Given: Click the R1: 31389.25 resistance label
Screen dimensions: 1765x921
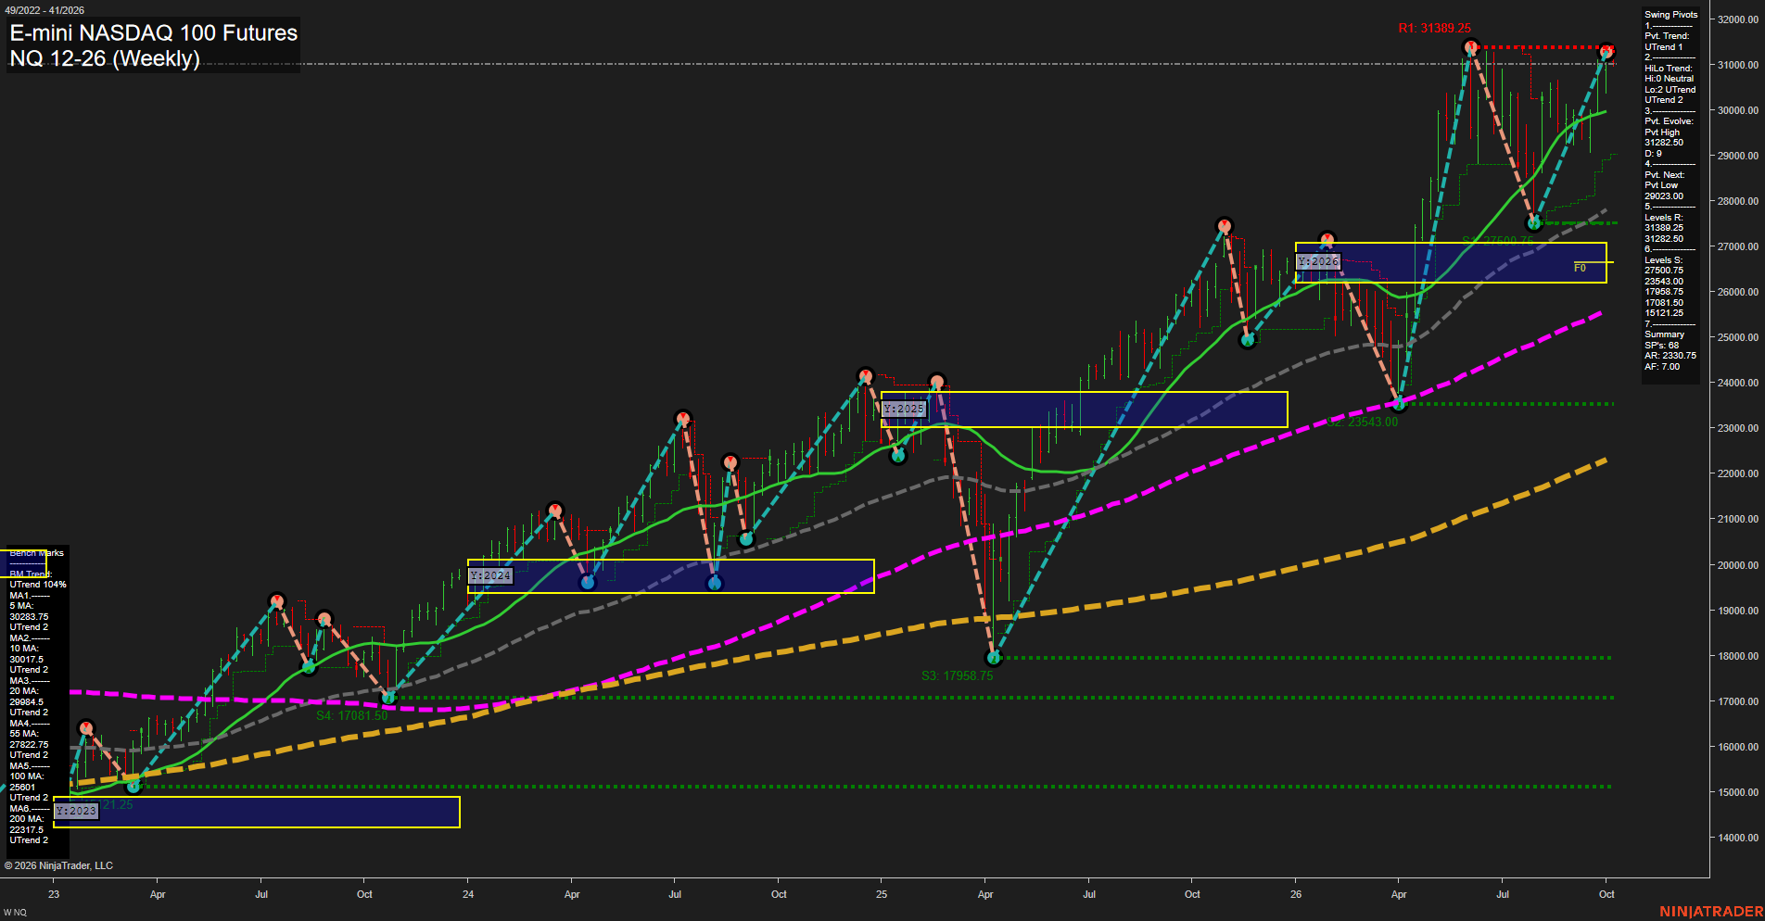Looking at the screenshot, I should point(1434,28).
